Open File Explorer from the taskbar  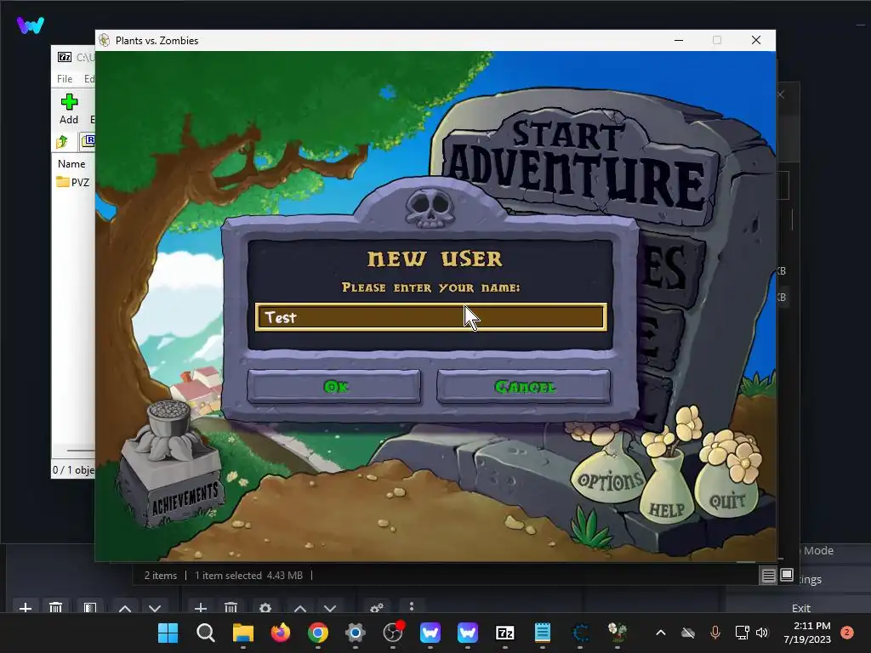tap(242, 633)
